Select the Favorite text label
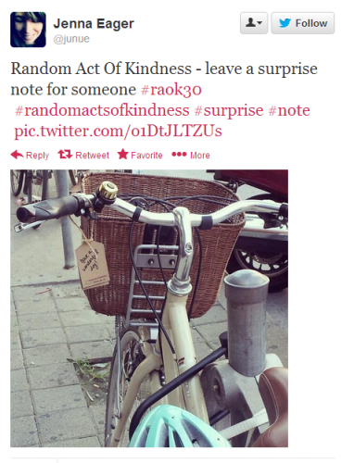Image resolution: width=354 pixels, height=463 pixels. [146, 155]
